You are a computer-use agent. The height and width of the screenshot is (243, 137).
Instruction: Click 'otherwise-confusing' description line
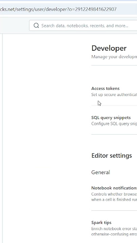pos(114,234)
